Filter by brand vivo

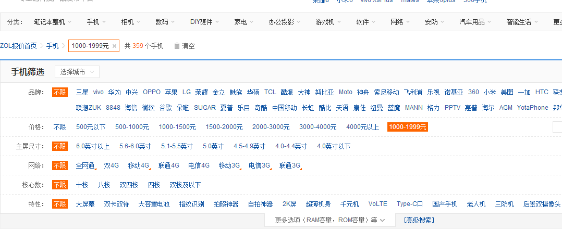[98, 92]
